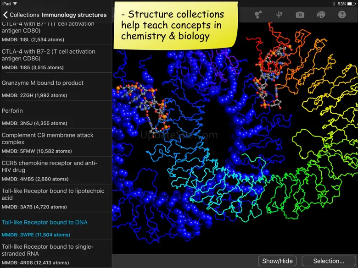The width and height of the screenshot is (358, 268).
Task: Click MMDB: 5FMW (10,582 atoms) text
Action: (x=37, y=151)
